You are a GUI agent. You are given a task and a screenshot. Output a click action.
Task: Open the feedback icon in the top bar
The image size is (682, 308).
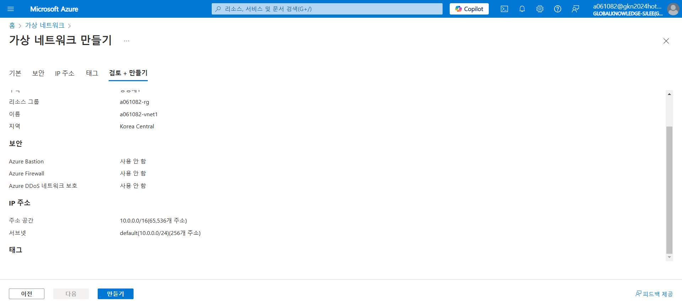pyautogui.click(x=575, y=9)
